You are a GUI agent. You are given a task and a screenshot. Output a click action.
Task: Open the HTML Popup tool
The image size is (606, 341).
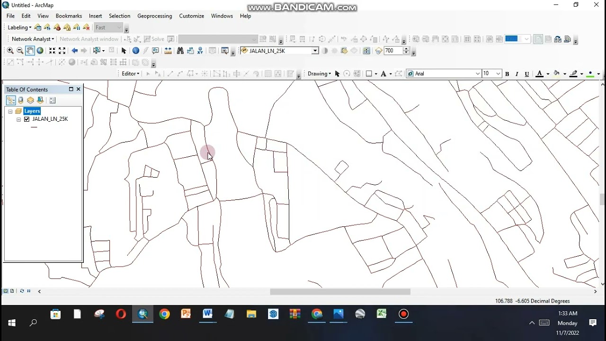(155, 51)
